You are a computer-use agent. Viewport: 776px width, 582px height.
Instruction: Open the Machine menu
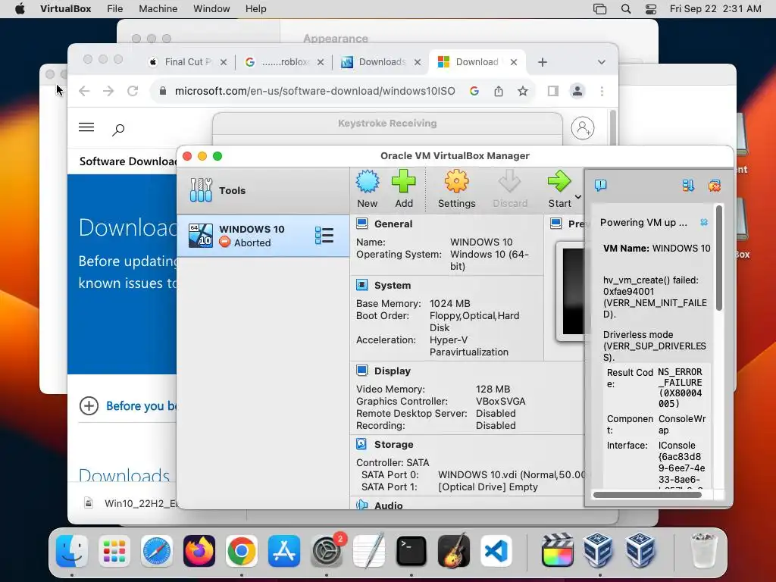pyautogui.click(x=158, y=8)
